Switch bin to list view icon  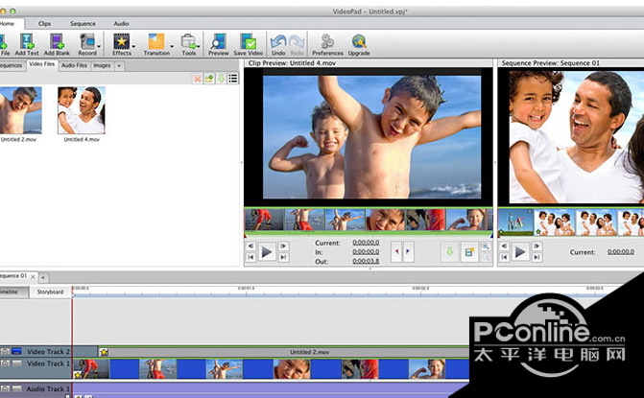(x=233, y=79)
